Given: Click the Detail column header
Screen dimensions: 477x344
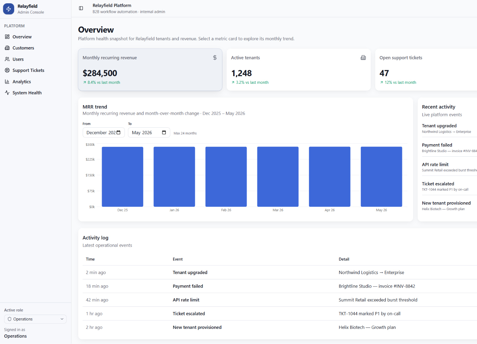Looking at the screenshot, I should pyautogui.click(x=344, y=259).
